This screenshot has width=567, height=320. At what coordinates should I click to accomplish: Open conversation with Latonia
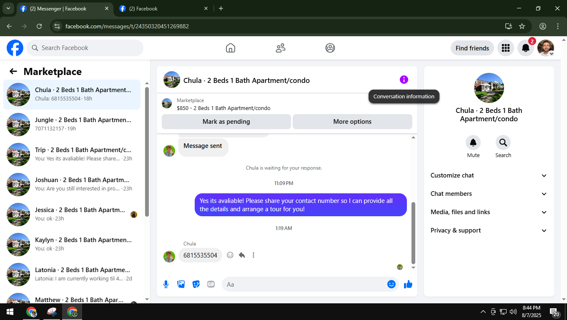[72, 275]
